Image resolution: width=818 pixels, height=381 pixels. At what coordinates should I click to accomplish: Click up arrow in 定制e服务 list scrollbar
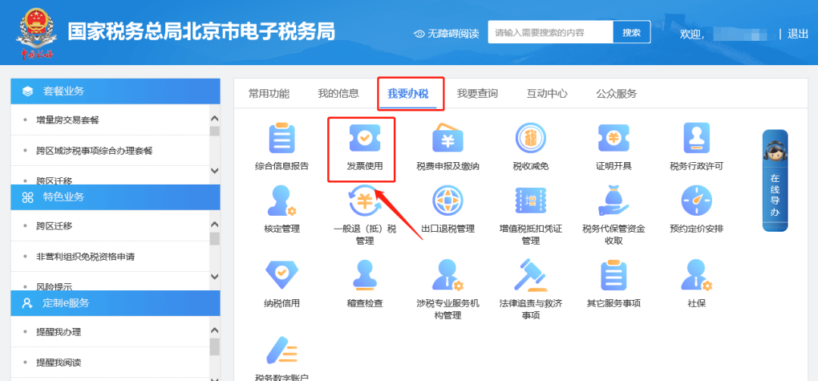214,330
